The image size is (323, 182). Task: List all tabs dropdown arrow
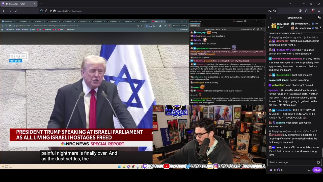[289, 4]
